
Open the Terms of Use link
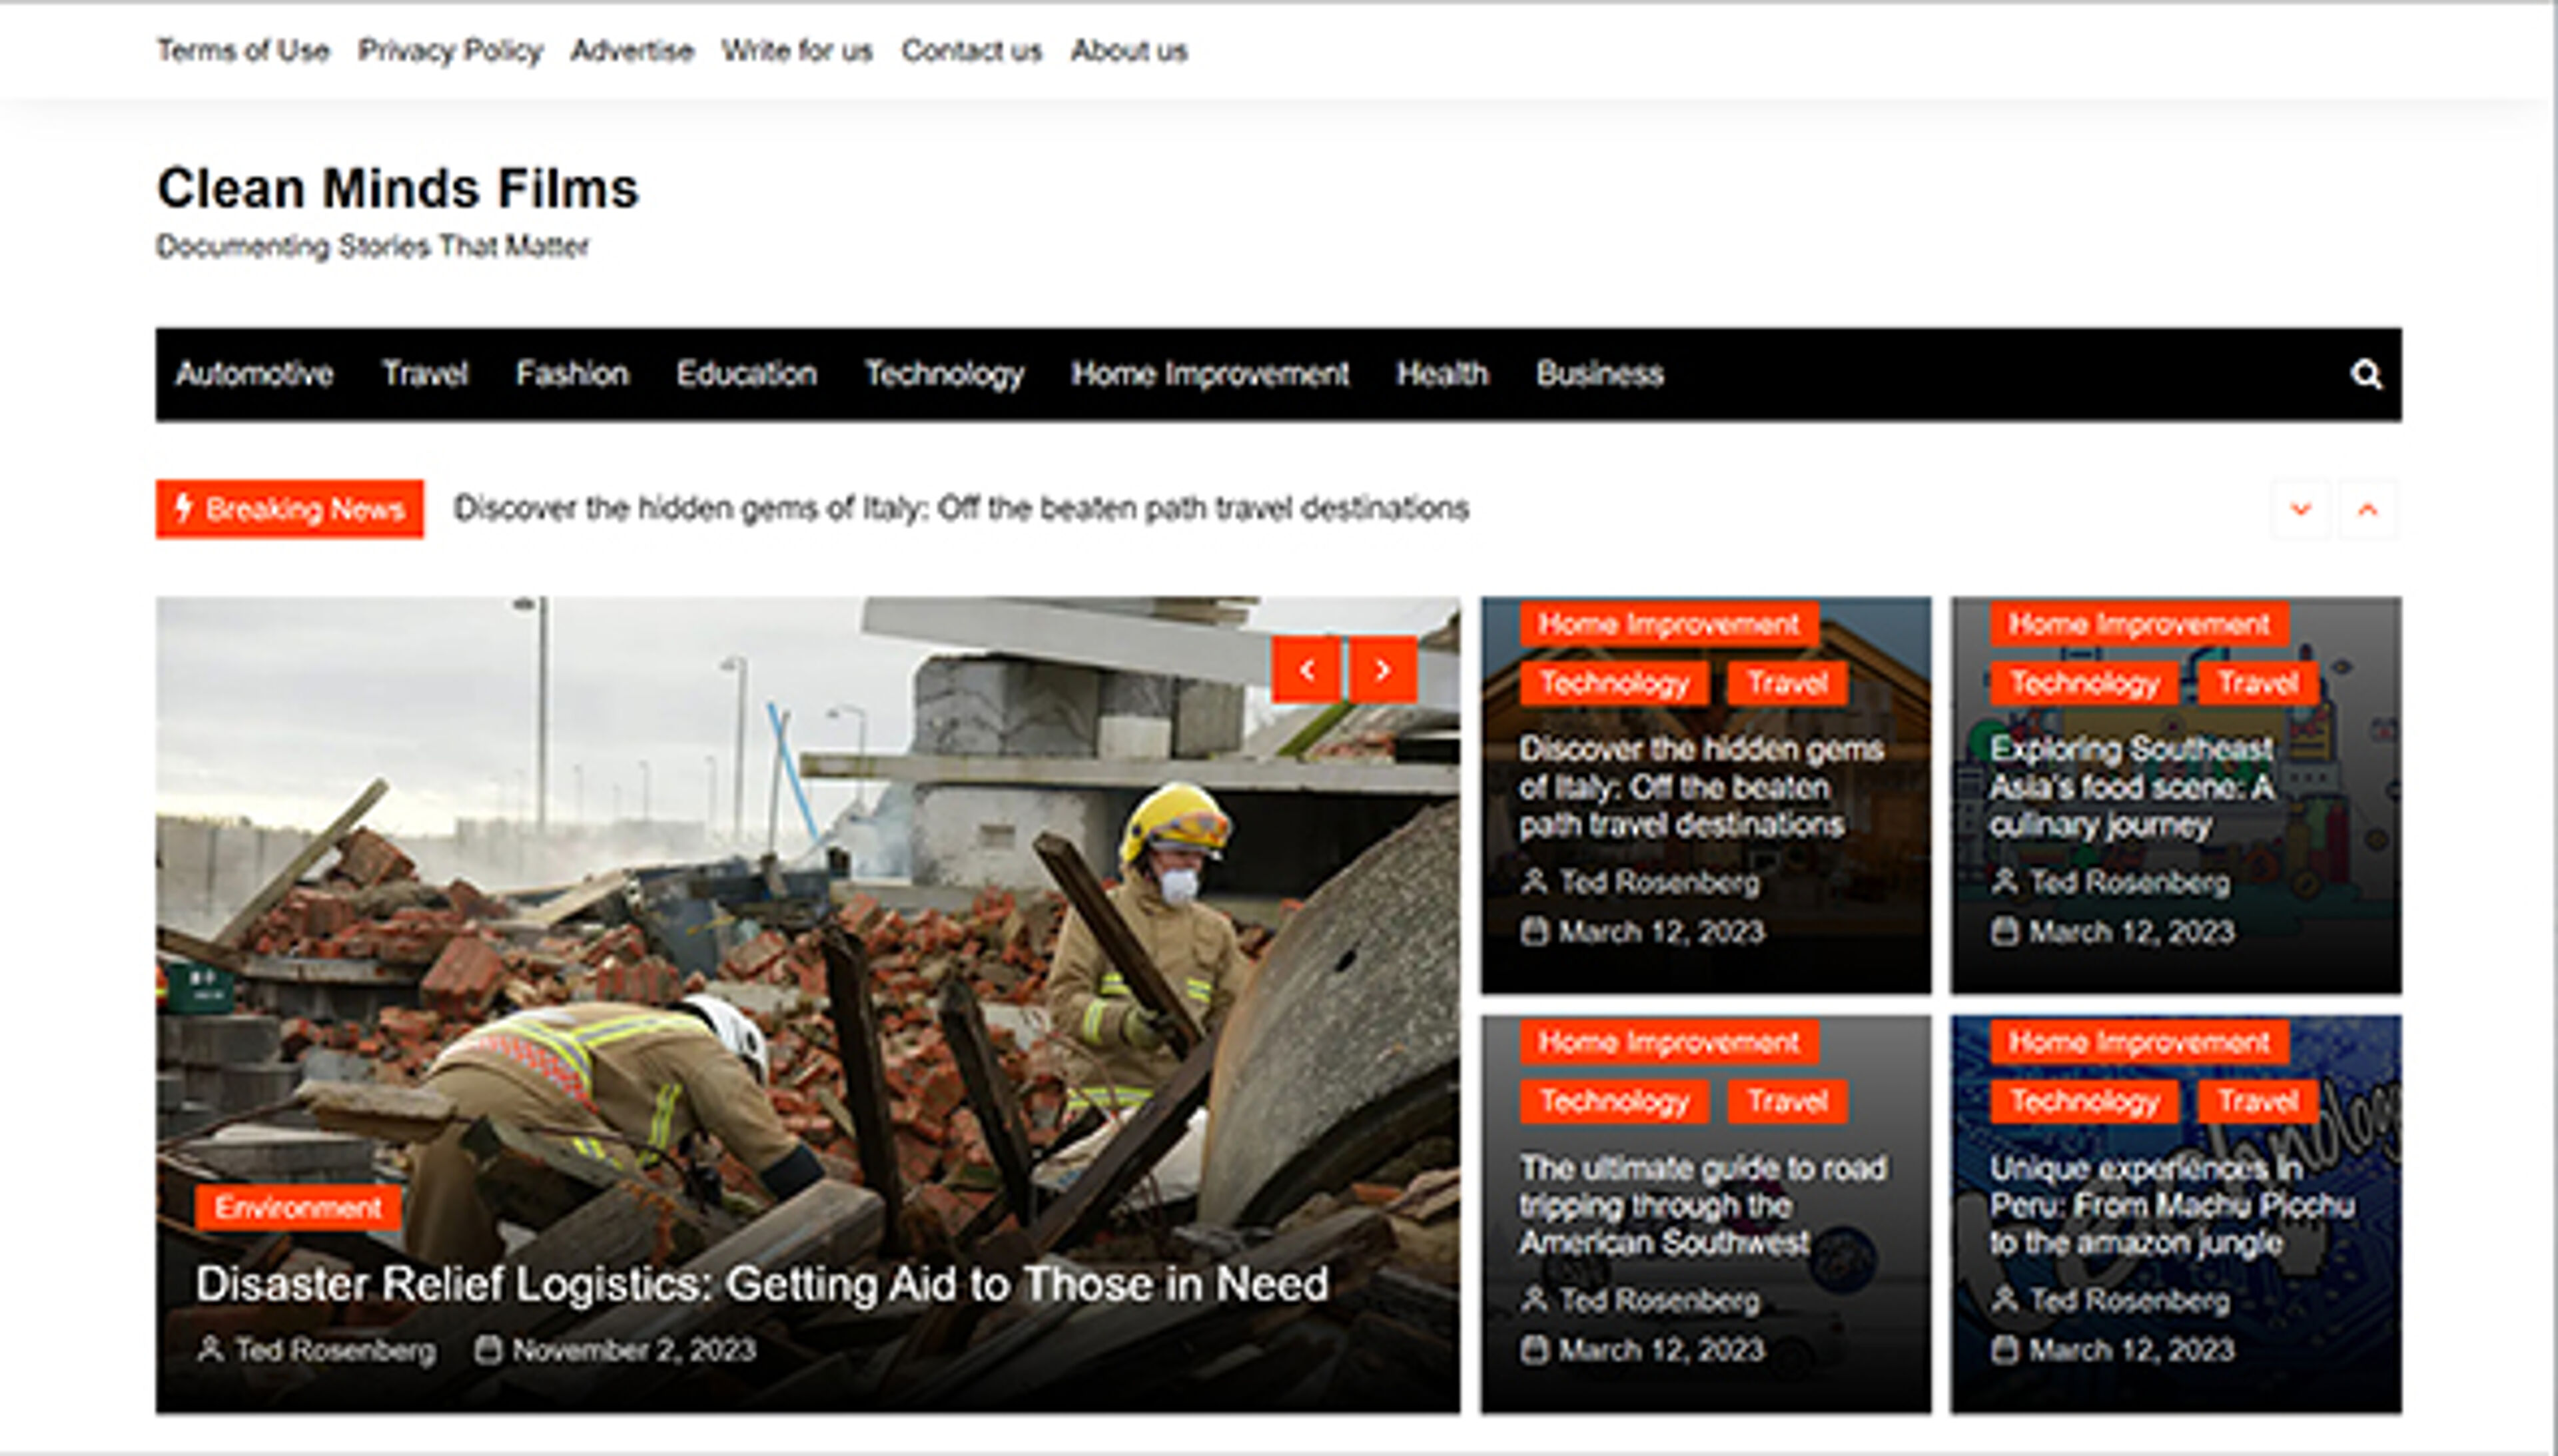pos(243,51)
